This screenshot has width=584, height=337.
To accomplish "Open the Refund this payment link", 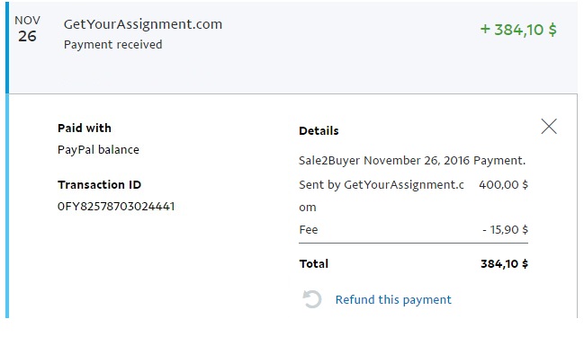I will click(393, 299).
